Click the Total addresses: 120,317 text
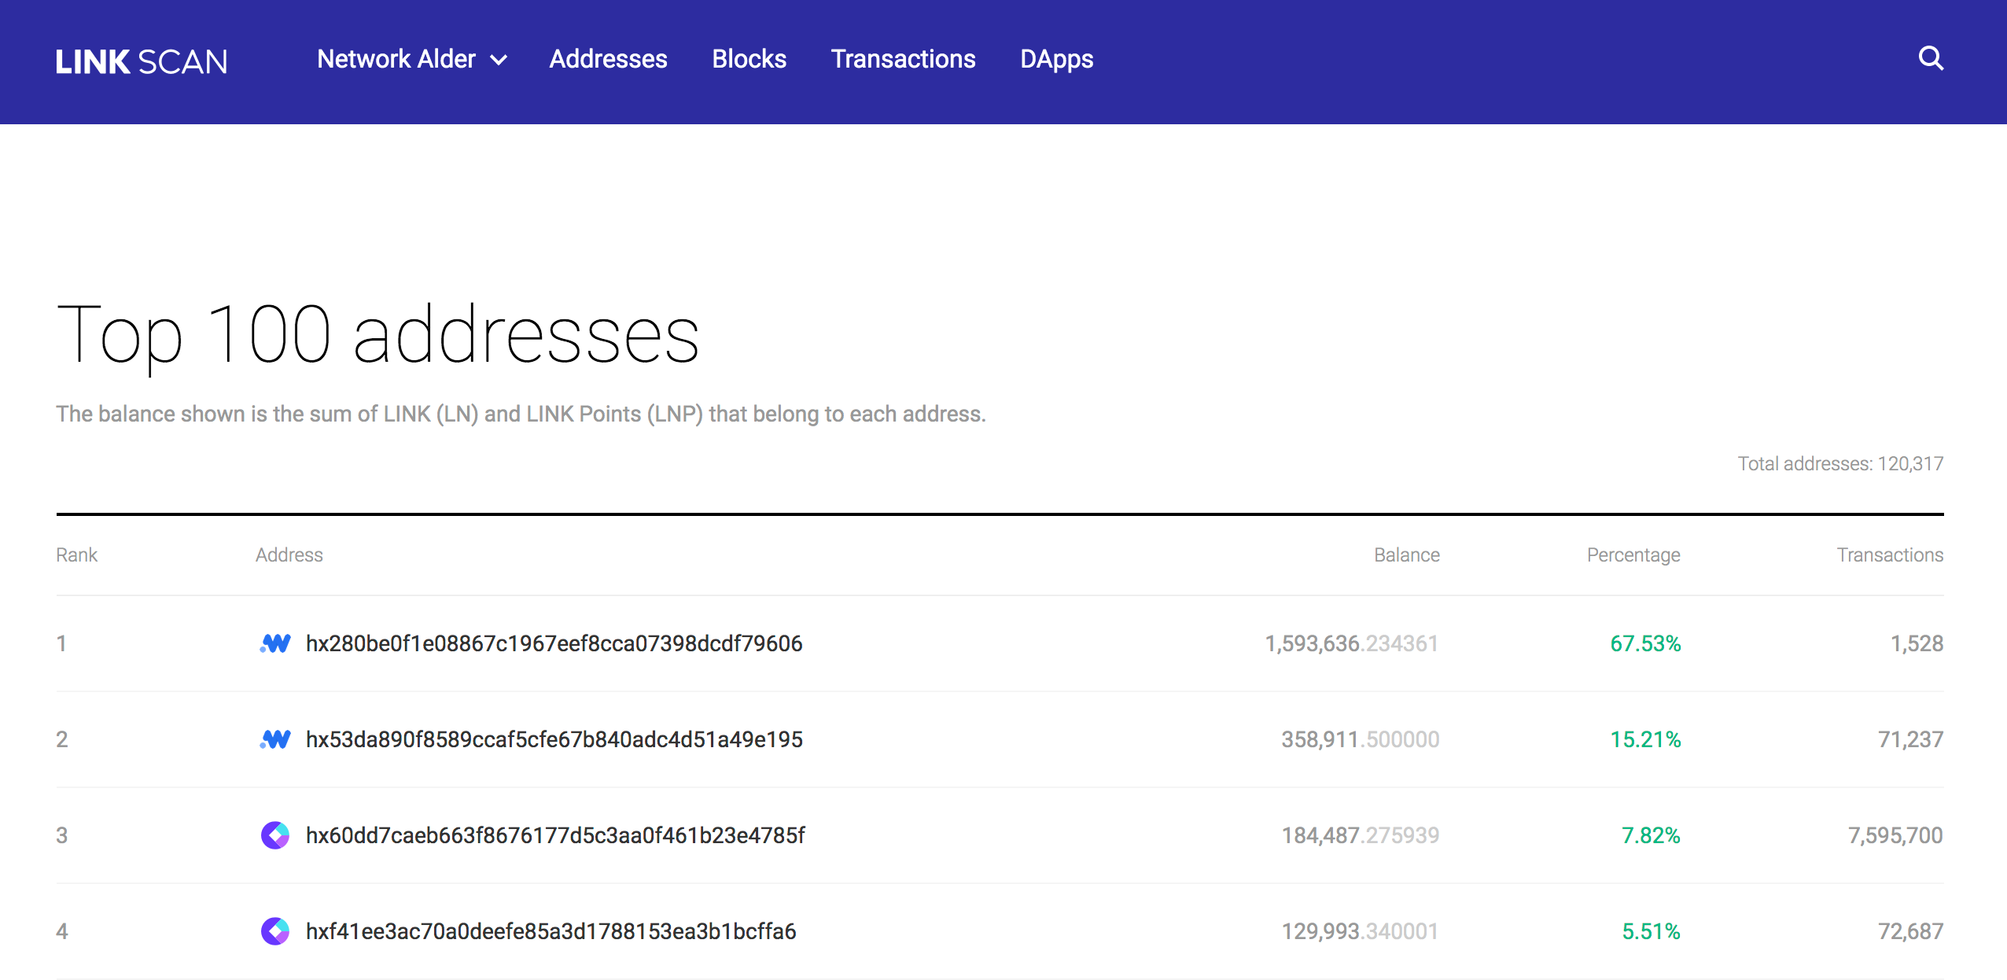The image size is (2007, 980). pos(1839,463)
